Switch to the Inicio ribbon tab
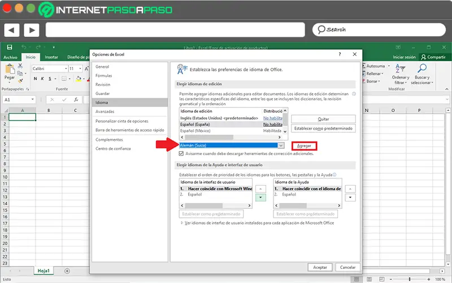 (31, 57)
